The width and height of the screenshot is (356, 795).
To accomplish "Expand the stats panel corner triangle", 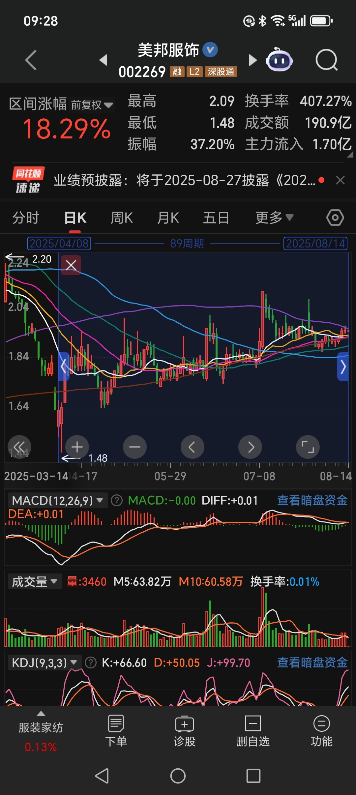I will coord(350,155).
